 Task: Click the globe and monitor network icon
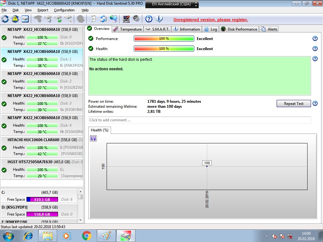tap(113, 19)
